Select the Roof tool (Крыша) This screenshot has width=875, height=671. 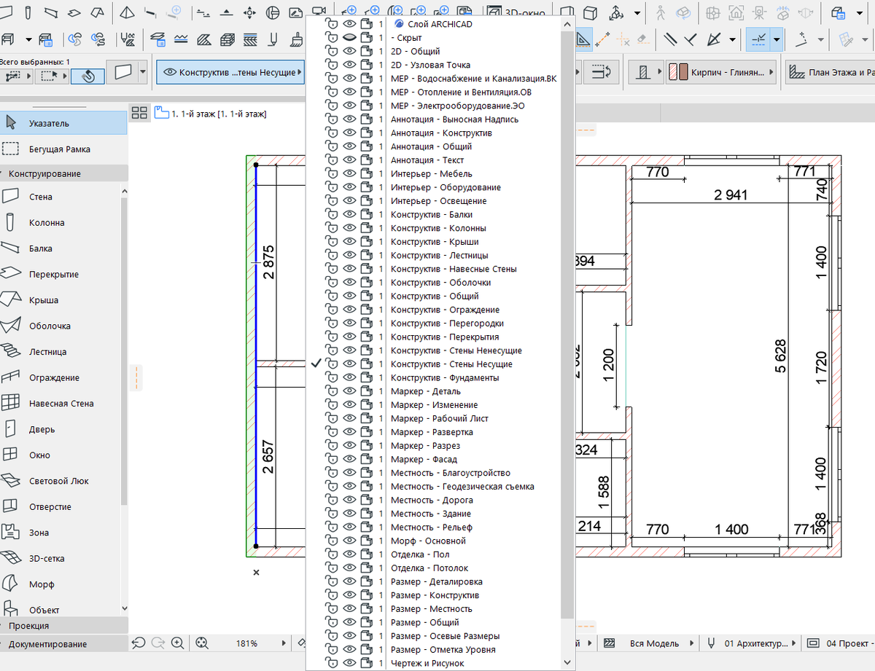60,300
